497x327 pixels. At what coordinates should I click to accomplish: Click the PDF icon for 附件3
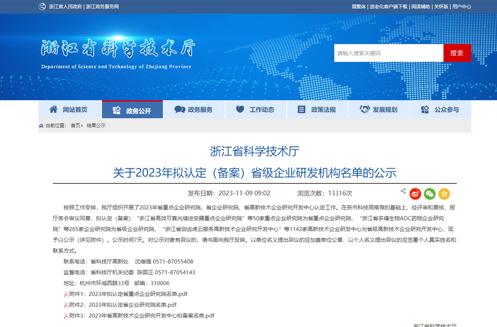(66, 316)
